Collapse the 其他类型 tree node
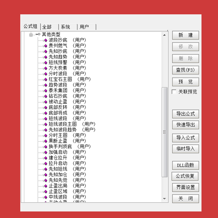Image resolution: width=218 pixels, height=218 pixels. (31, 34)
